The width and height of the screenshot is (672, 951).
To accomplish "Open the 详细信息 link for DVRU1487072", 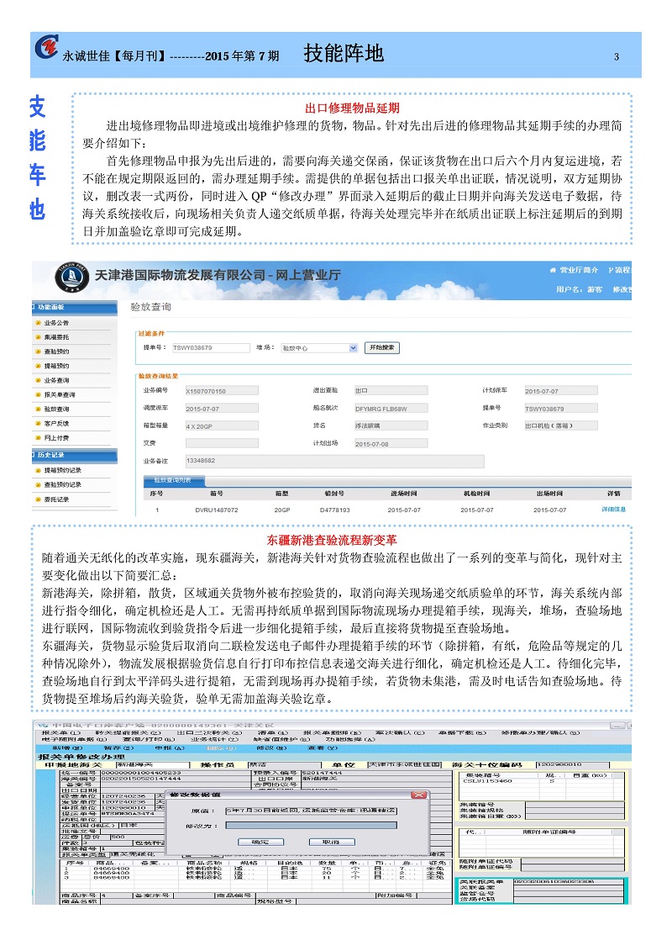I will point(613,510).
